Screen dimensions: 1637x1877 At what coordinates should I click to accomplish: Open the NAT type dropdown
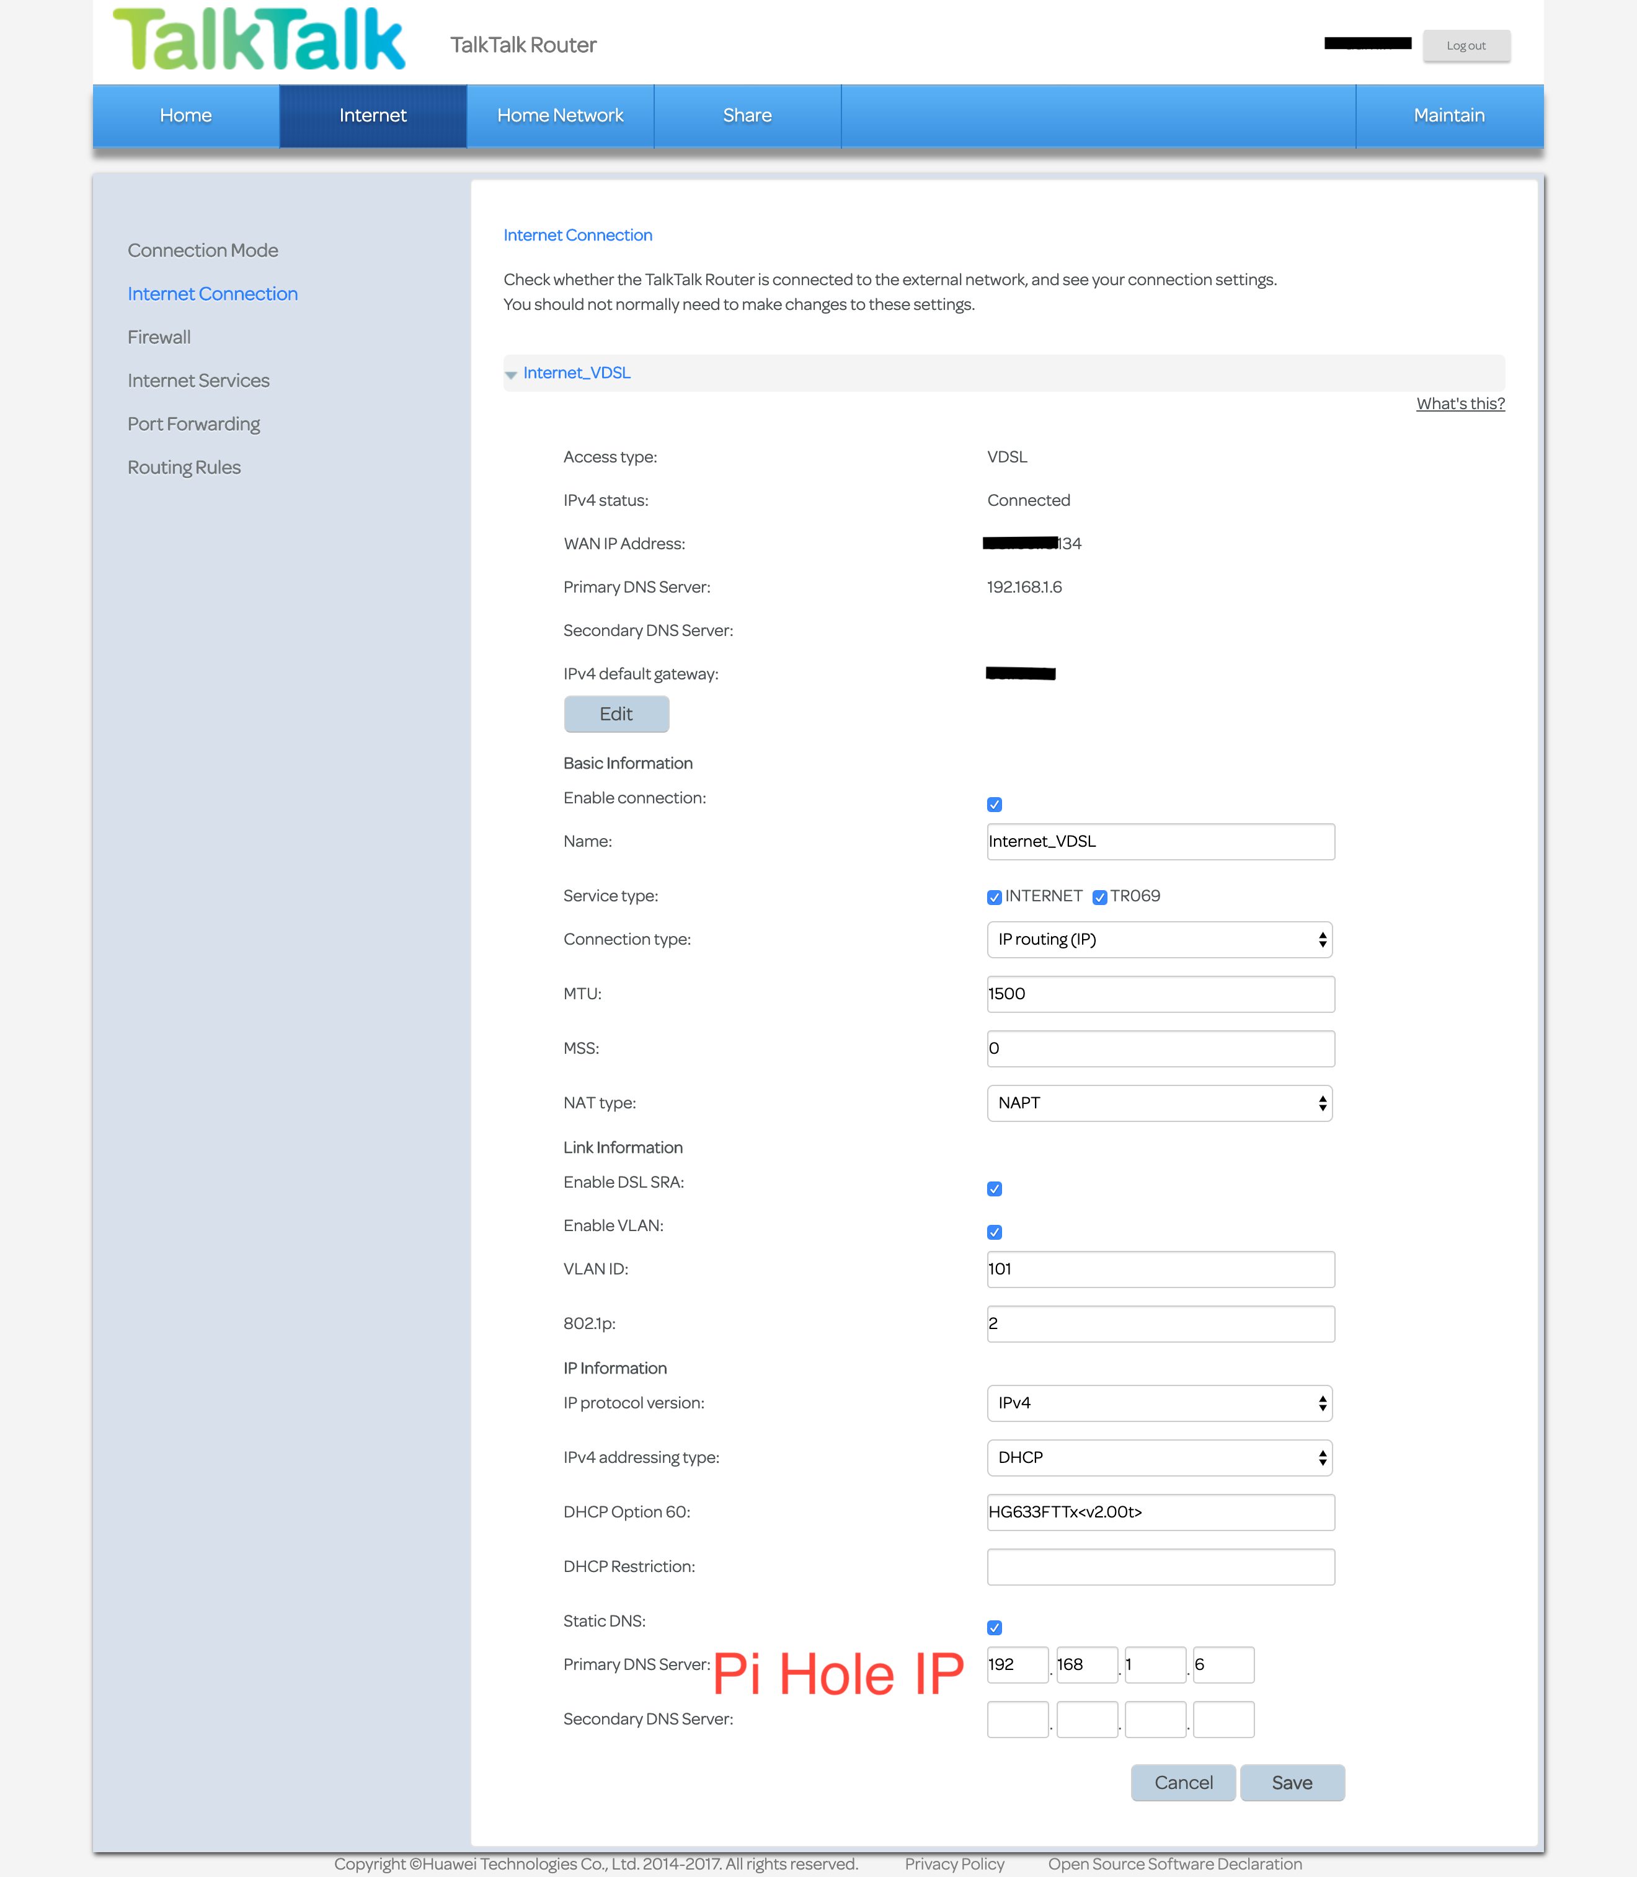pos(1160,1103)
